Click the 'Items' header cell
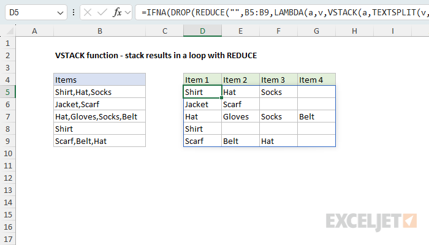This screenshot has width=429, height=245. point(99,80)
